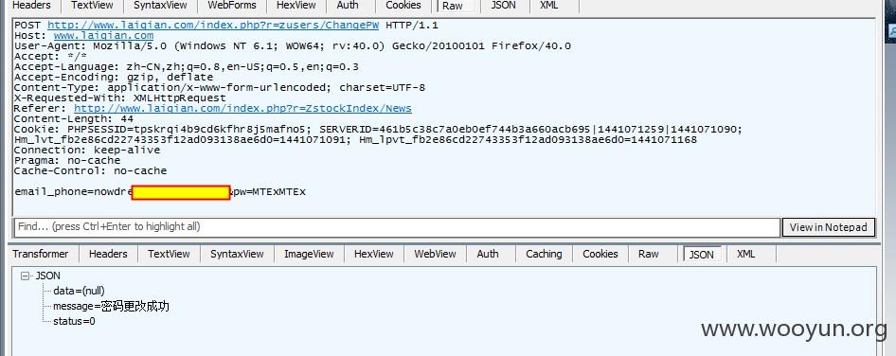Switch to response HexView tab

(374, 254)
